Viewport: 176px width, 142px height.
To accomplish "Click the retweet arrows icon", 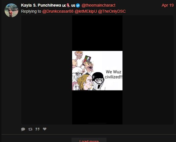I will [30, 129].
